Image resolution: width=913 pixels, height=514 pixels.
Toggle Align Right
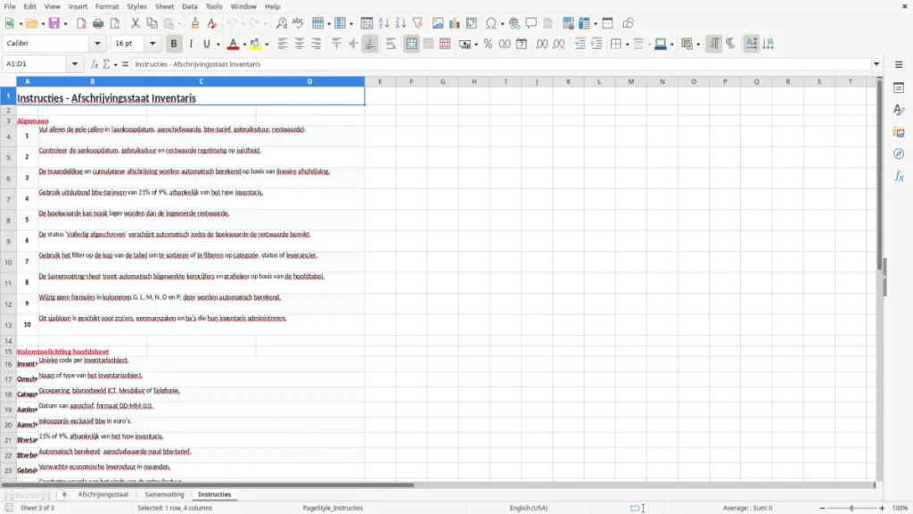[317, 44]
